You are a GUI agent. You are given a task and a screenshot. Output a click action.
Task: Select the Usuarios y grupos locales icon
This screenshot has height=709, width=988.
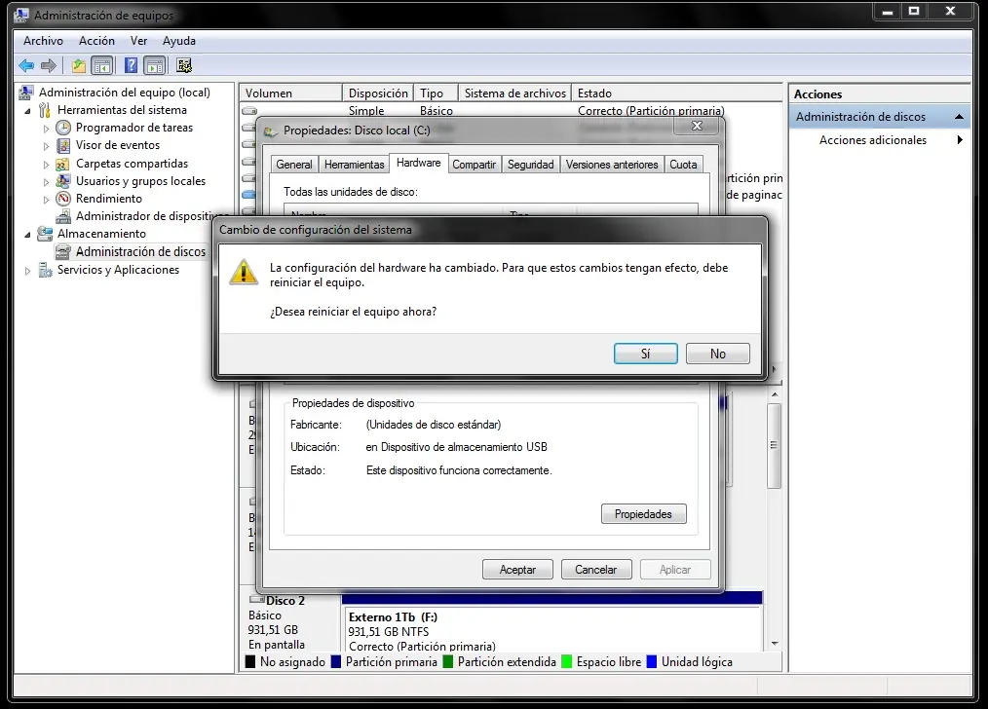(63, 181)
